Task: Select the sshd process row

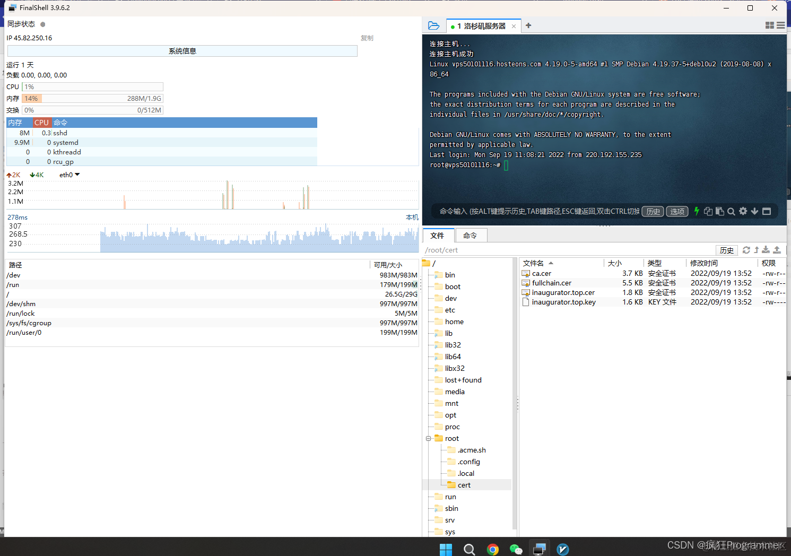Action: click(x=162, y=133)
